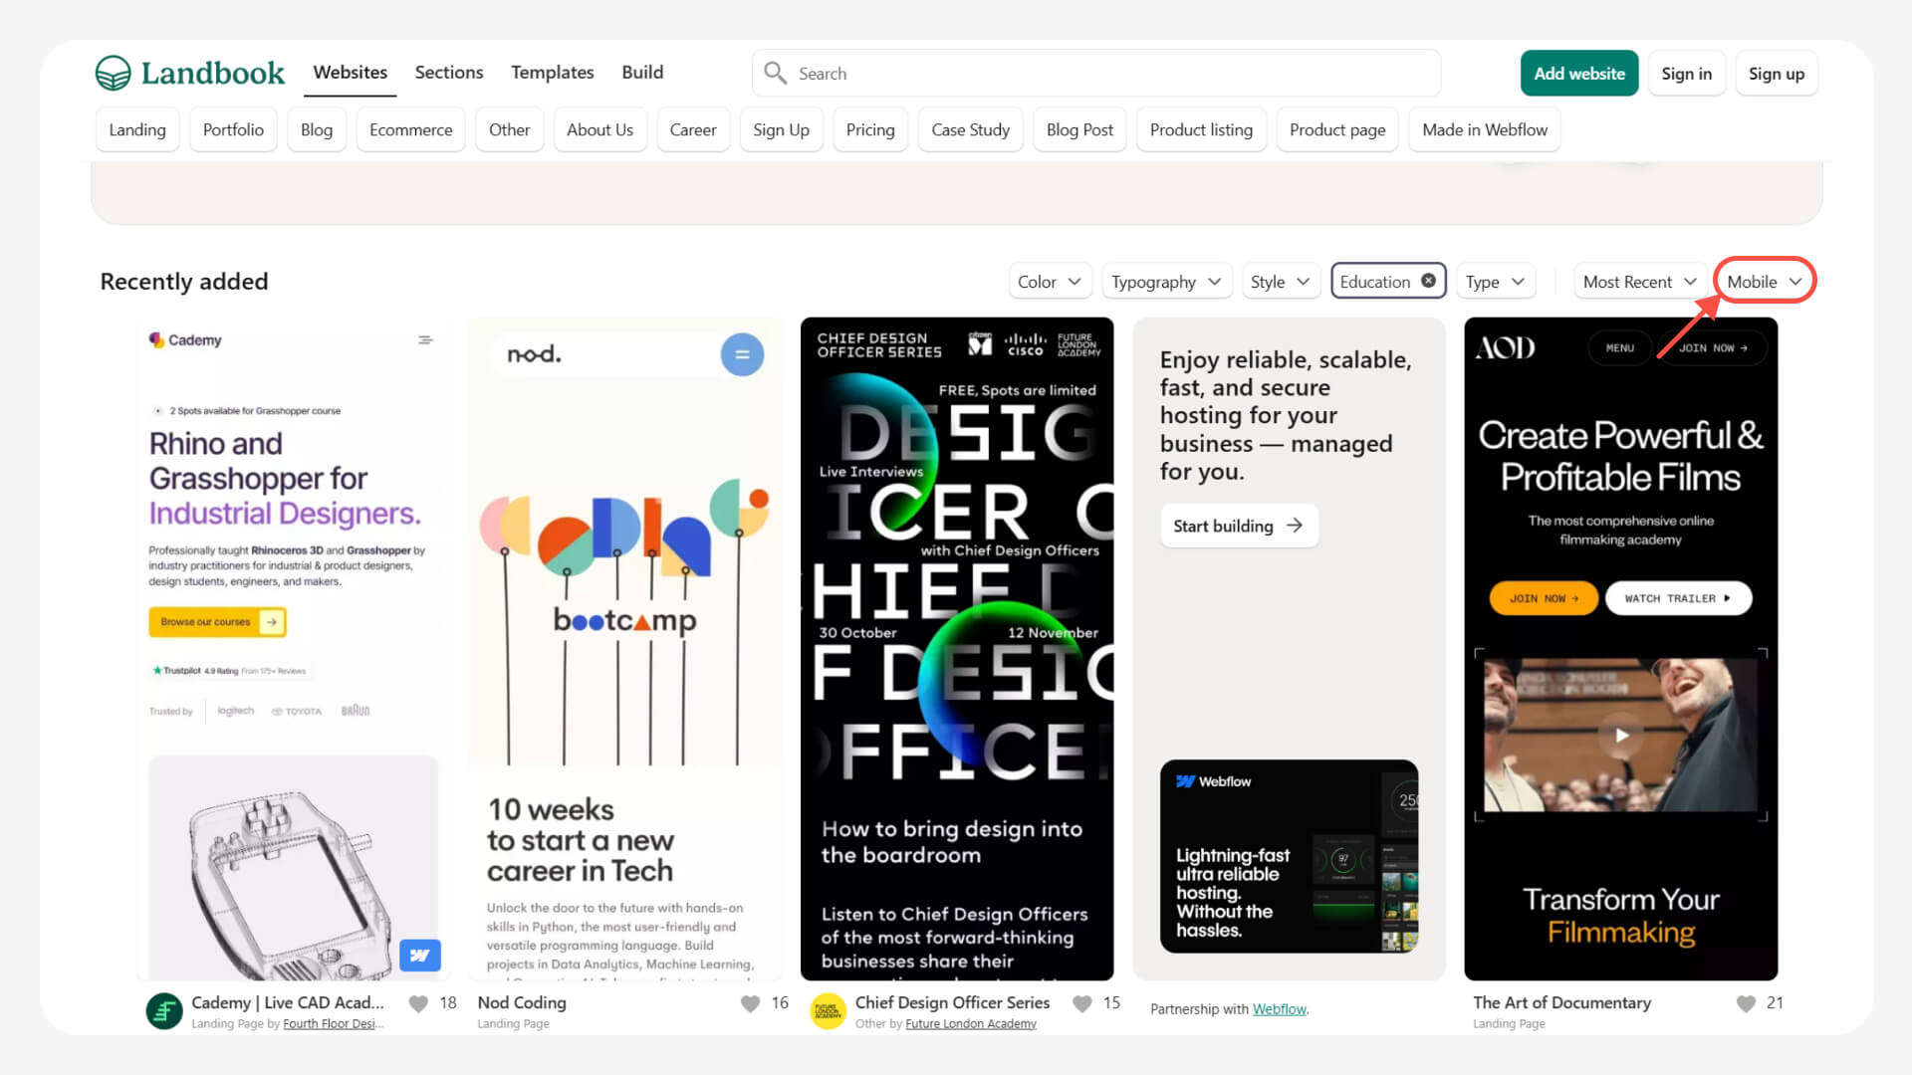Viewport: 1912px width, 1075px height.
Task: Open the Build tab
Action: (x=642, y=73)
